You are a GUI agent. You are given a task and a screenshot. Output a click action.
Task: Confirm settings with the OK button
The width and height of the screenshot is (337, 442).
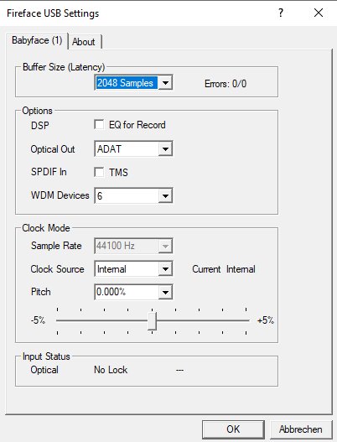pos(233,429)
